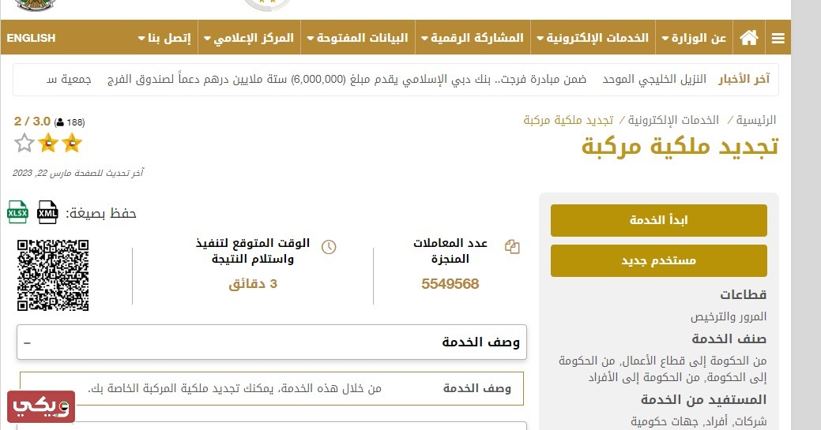Click the completed transactions documents icon
The image size is (821, 430).
[512, 246]
